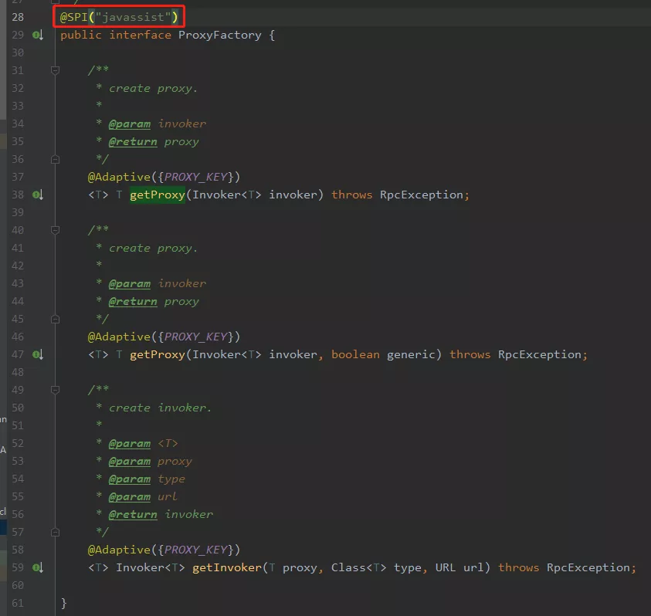Click @Adaptive annotation on line 37
The image size is (651, 616).
coord(119,178)
